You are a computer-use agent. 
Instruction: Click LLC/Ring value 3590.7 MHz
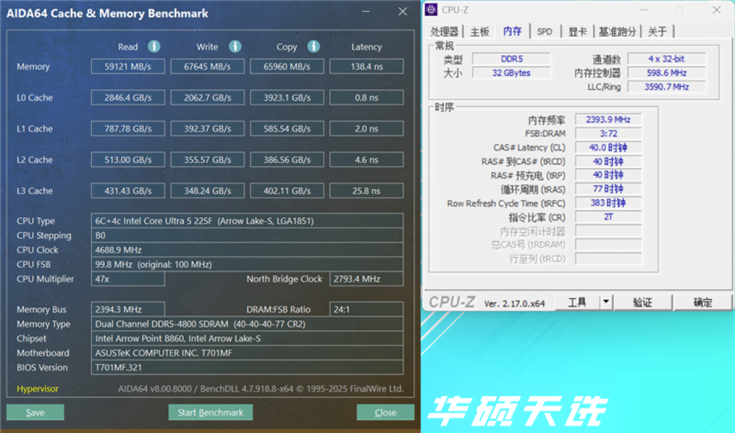(x=666, y=87)
